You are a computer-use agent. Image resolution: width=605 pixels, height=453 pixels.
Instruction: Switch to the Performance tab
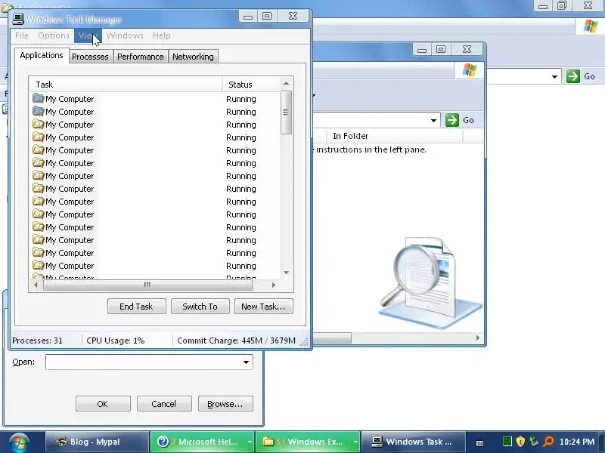point(141,57)
